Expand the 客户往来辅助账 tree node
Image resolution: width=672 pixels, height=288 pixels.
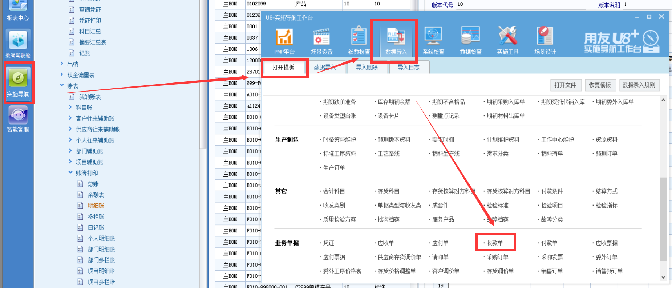70,118
